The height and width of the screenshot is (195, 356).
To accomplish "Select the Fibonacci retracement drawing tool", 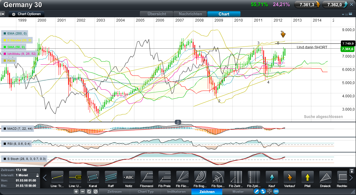I will [147, 177].
